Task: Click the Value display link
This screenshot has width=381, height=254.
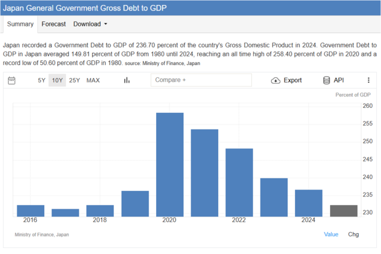Action: tap(331, 234)
